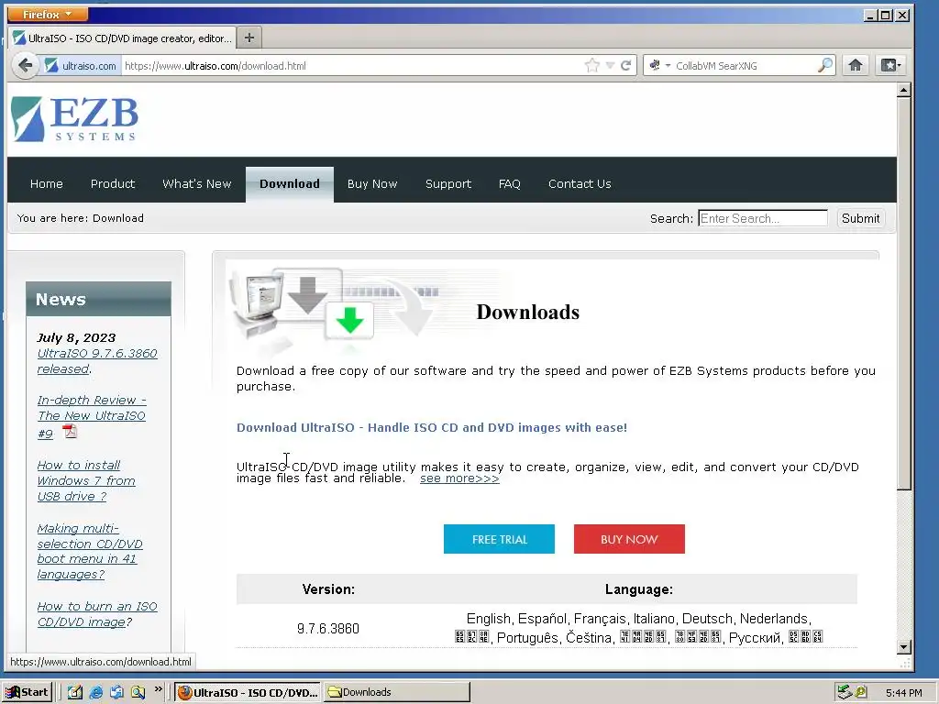Click the taskbar clock 5:44 PM
The image size is (939, 704).
[x=903, y=693]
